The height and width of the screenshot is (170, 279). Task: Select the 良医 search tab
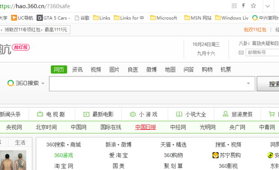(x=133, y=70)
